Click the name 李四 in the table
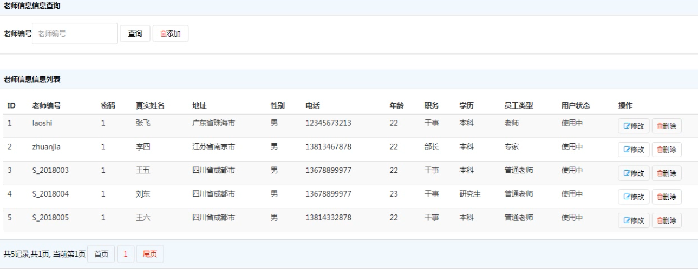 pos(143,147)
